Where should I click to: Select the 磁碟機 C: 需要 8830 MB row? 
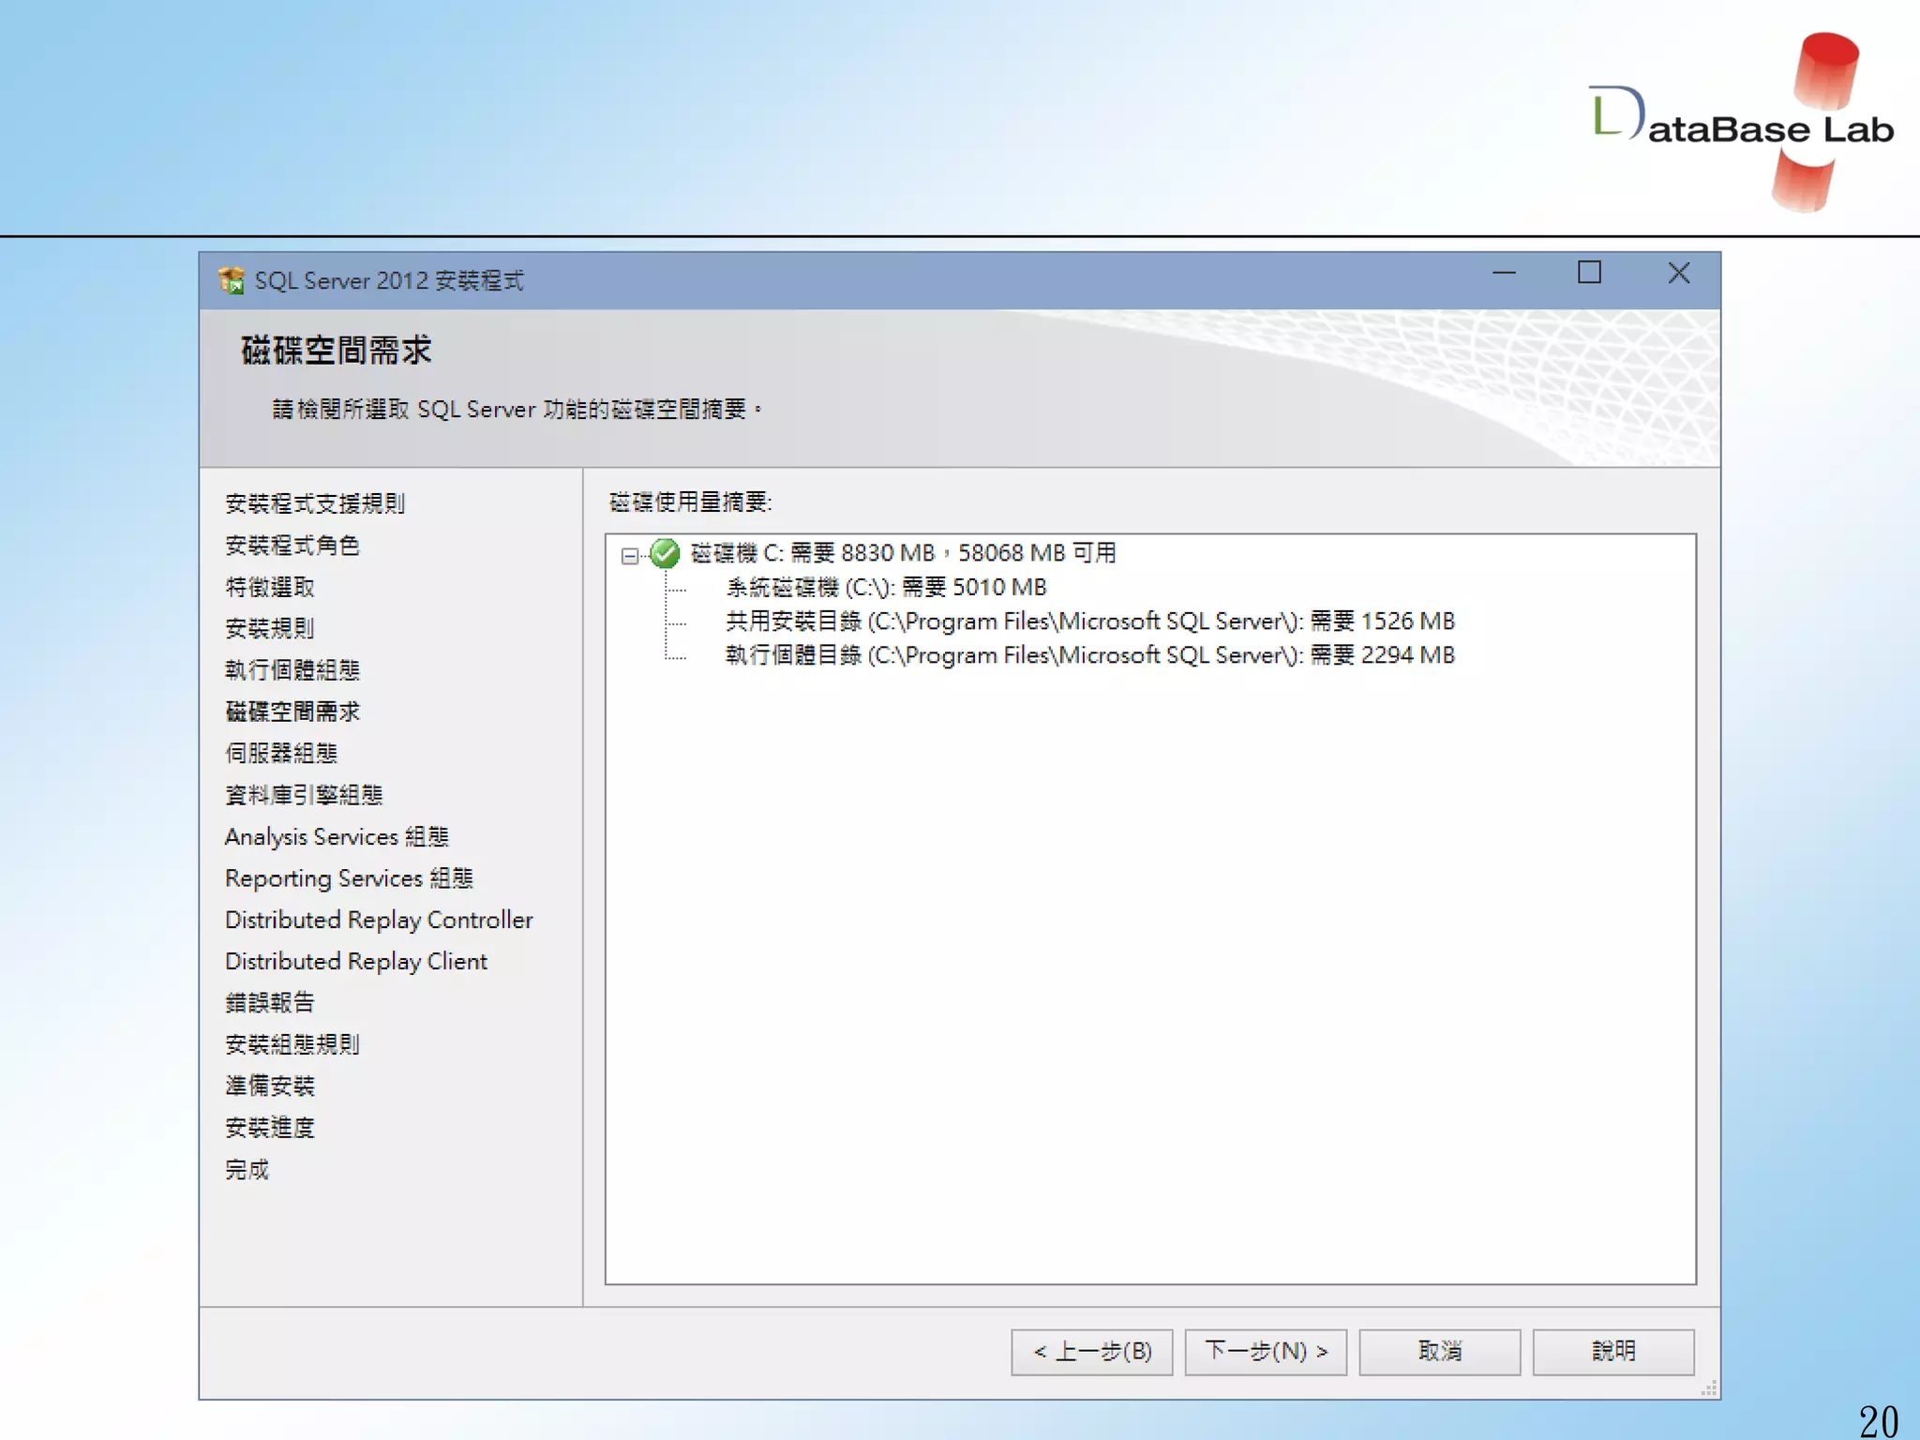(x=904, y=553)
